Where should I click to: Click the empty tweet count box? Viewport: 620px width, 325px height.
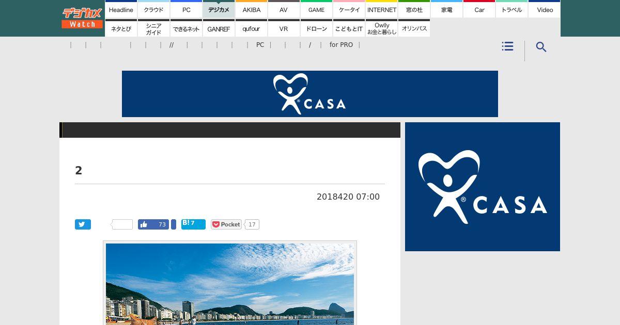[122, 224]
